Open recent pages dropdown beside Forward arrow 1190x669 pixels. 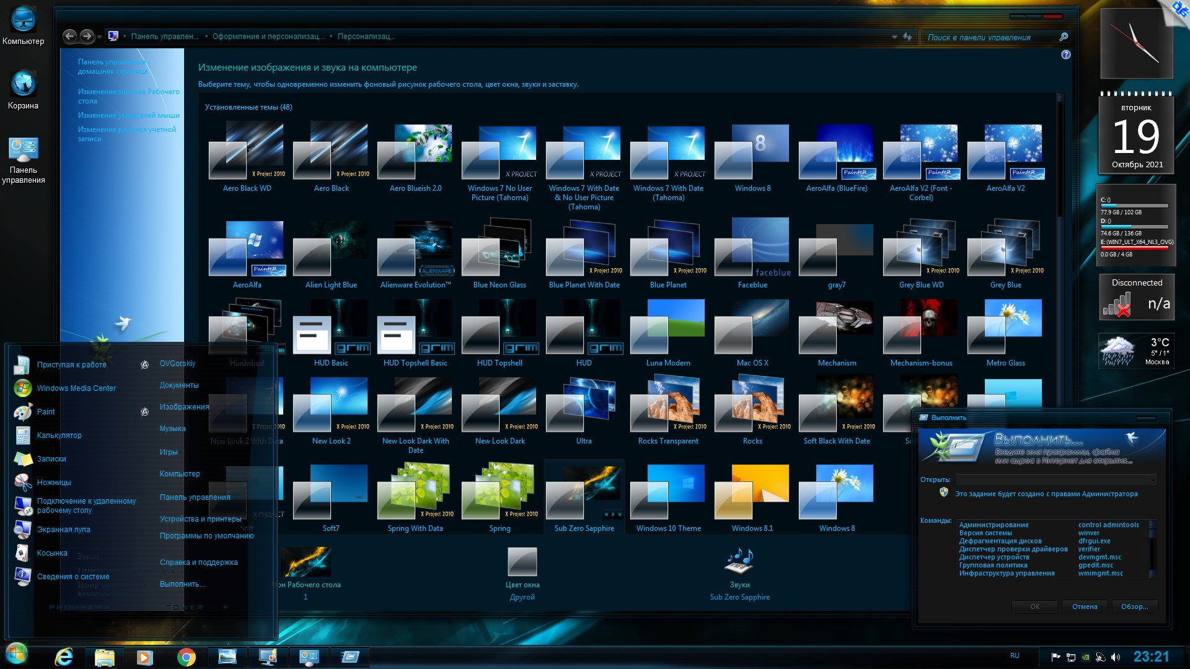(x=100, y=37)
